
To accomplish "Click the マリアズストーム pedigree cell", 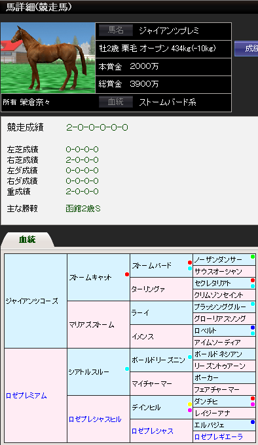I will (x=99, y=325).
